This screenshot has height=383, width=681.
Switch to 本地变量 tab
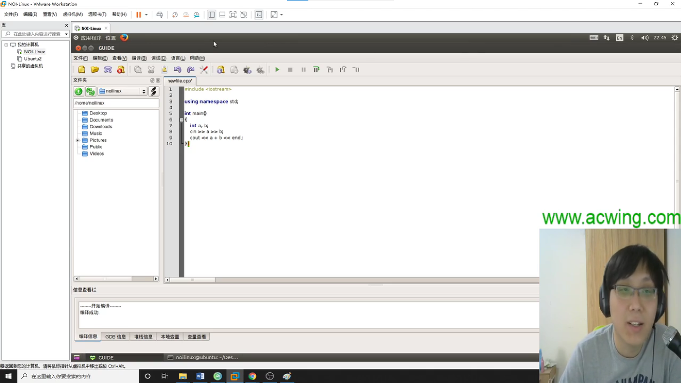point(170,337)
